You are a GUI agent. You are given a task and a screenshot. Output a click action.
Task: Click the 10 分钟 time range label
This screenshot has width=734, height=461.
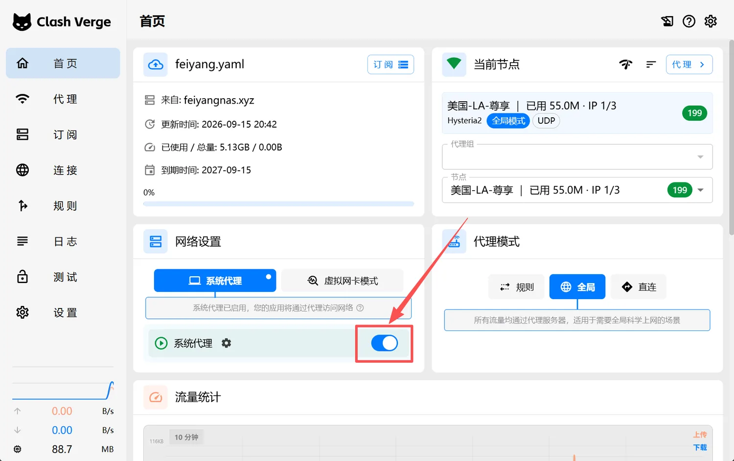(186, 437)
